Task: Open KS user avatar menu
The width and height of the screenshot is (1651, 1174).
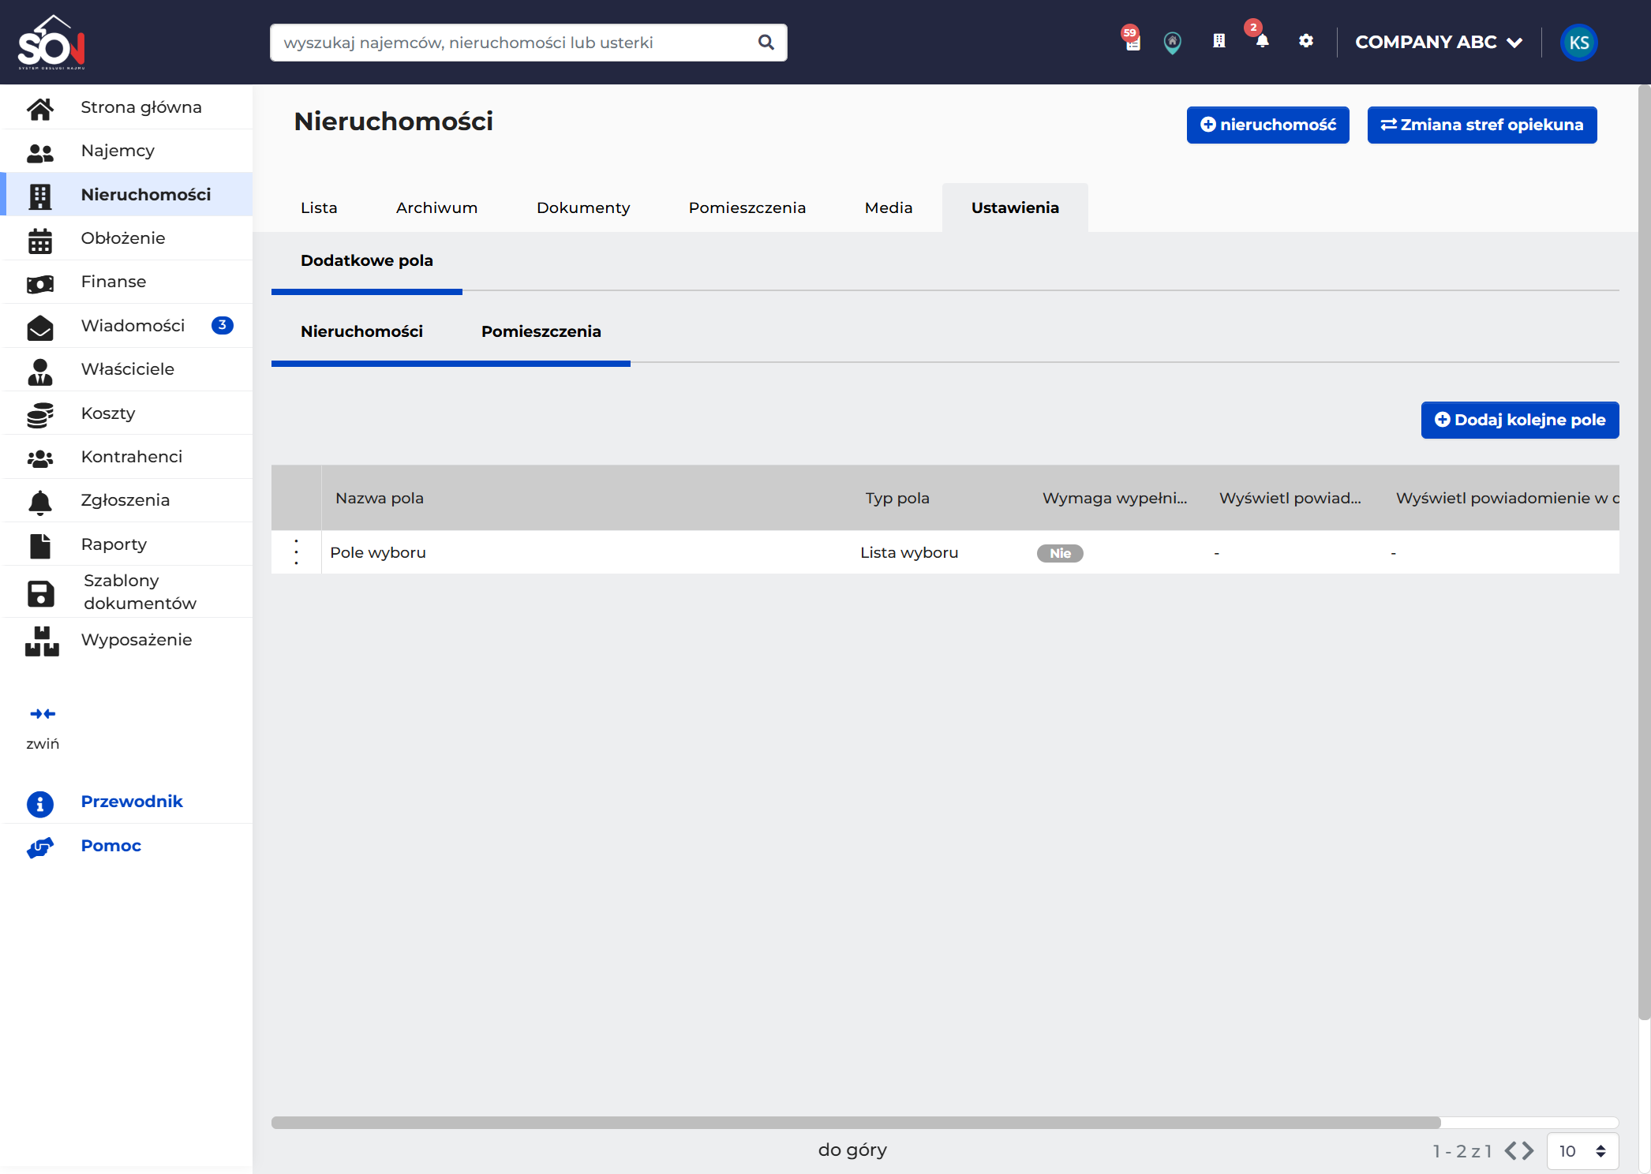Action: pos(1579,43)
